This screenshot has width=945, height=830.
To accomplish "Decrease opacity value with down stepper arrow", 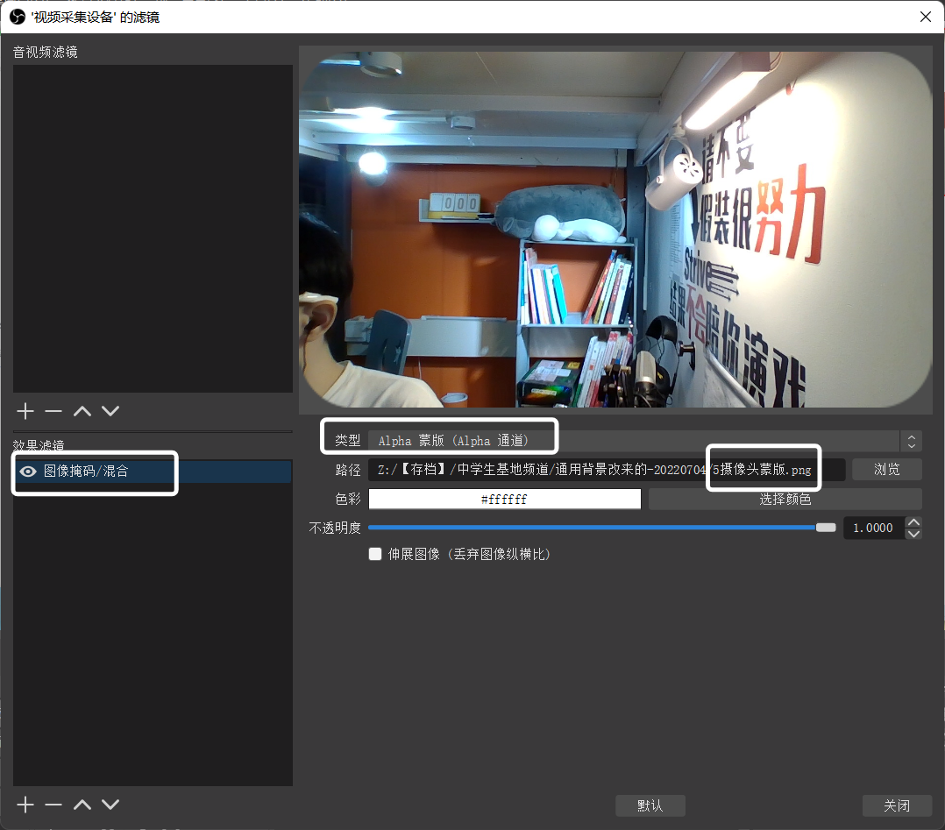I will tap(914, 533).
